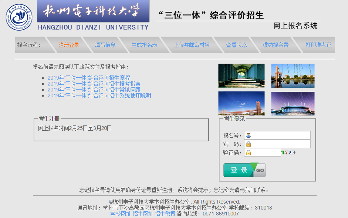Screen dimensions: 348x218
Task: Click the All Rights Reserved copyright line
Action: pos(175,202)
